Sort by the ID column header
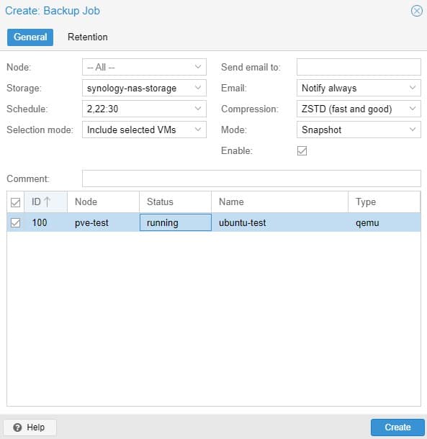Viewport: 427px width, 439px height. (x=45, y=202)
